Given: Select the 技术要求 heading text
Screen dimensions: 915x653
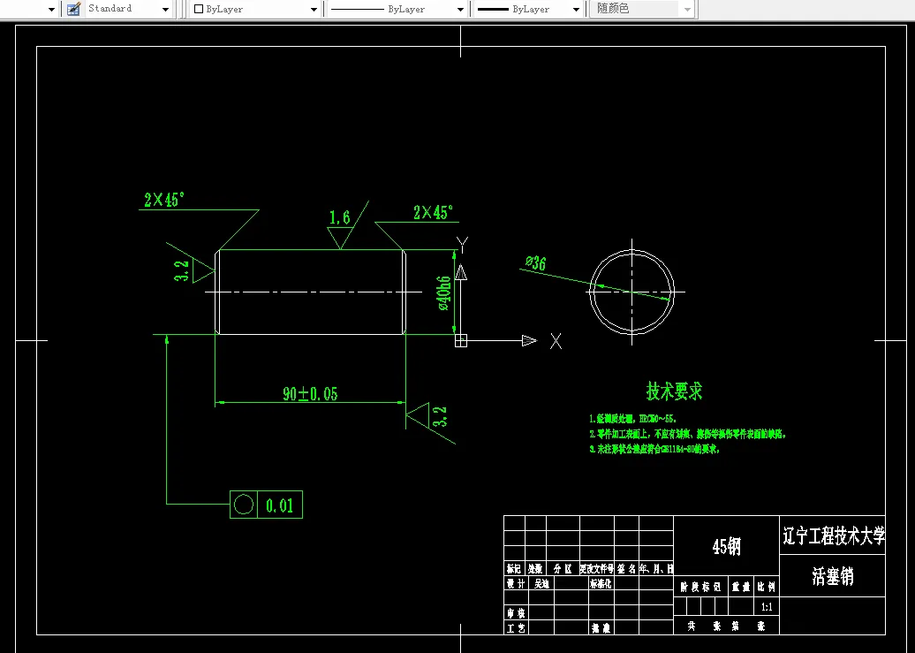Looking at the screenshot, I should (674, 391).
